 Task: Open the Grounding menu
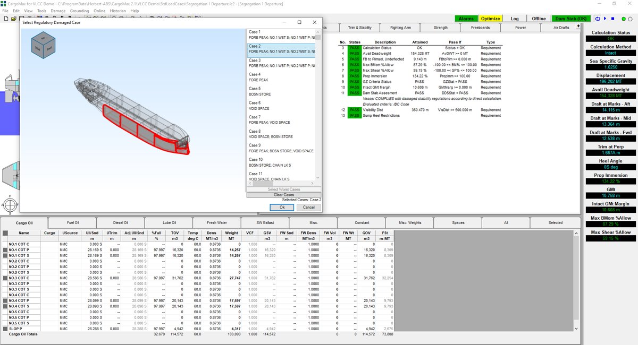click(80, 11)
